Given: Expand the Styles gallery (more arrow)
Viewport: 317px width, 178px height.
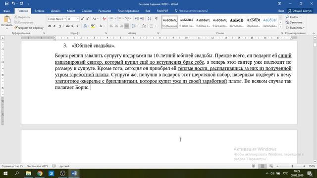Looking at the screenshot, I should (280, 26).
